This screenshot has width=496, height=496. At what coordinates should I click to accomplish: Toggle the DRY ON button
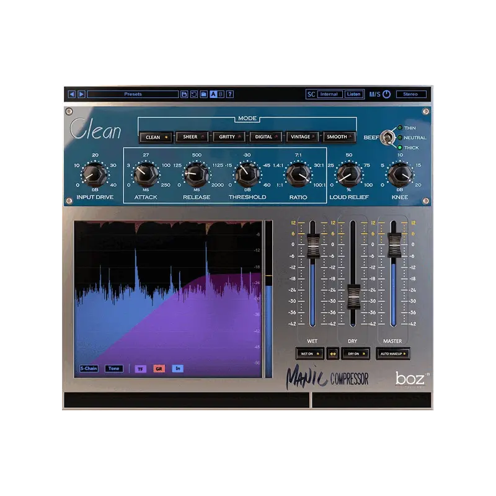point(356,353)
